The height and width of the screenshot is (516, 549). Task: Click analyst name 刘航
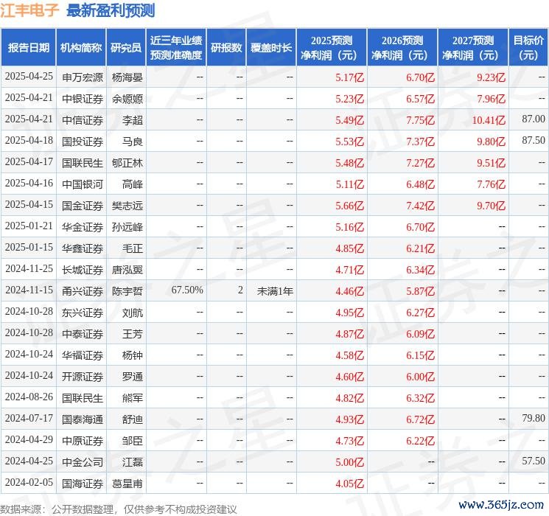(133, 313)
